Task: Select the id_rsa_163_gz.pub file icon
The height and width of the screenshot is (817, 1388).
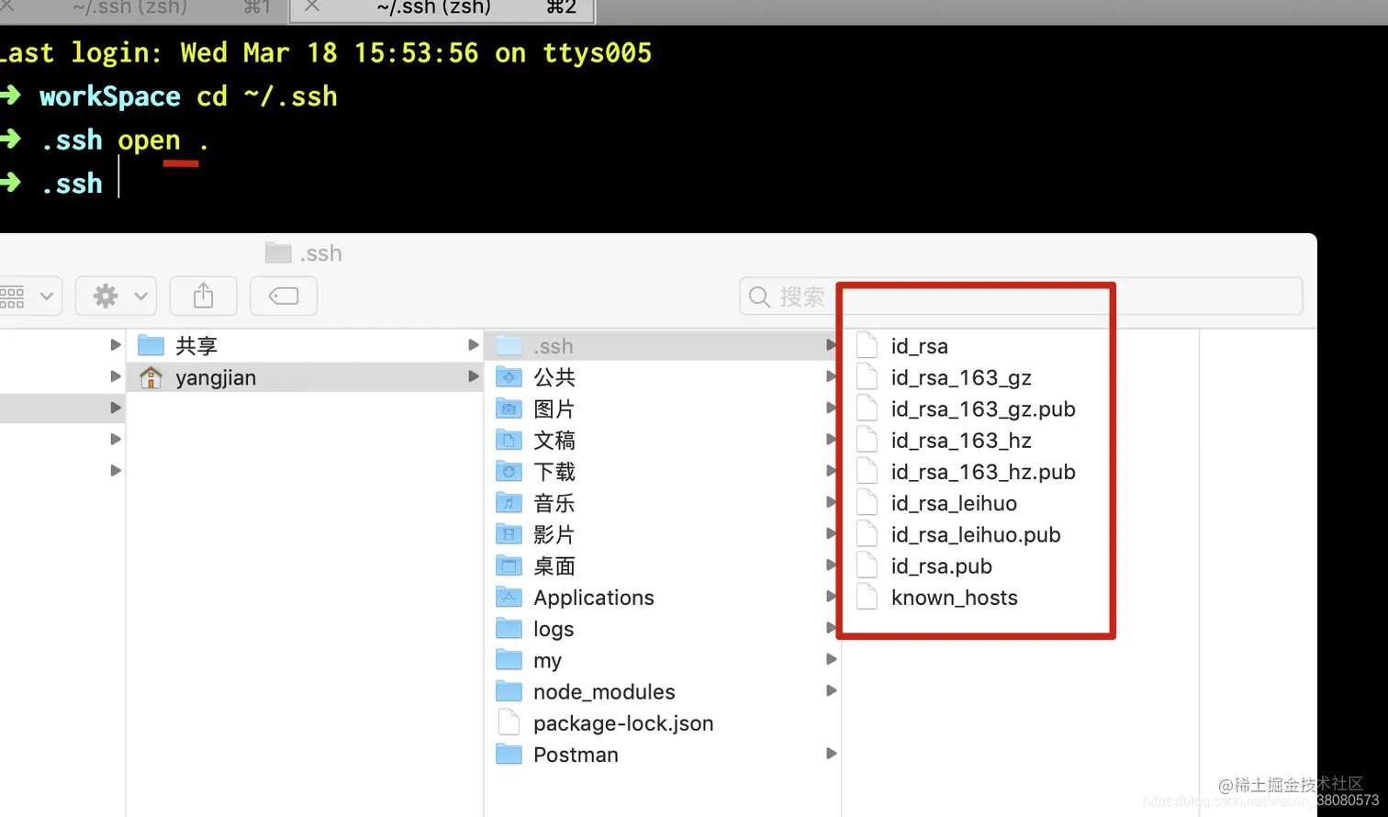Action: pos(867,408)
